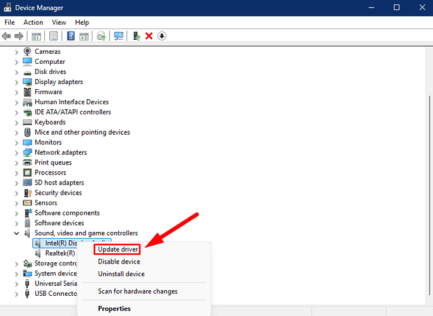Click the down-arrow disable device icon

click(162, 36)
